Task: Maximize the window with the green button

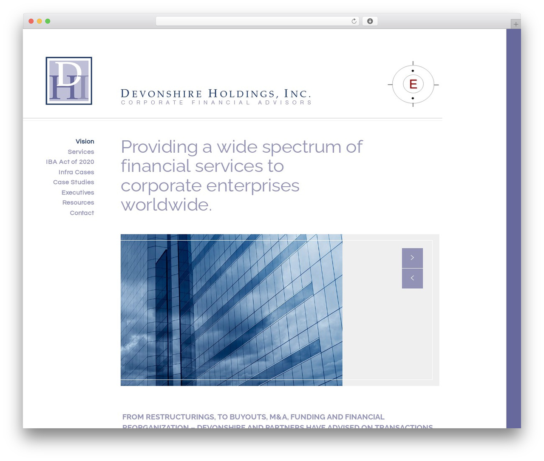Action: coord(48,21)
